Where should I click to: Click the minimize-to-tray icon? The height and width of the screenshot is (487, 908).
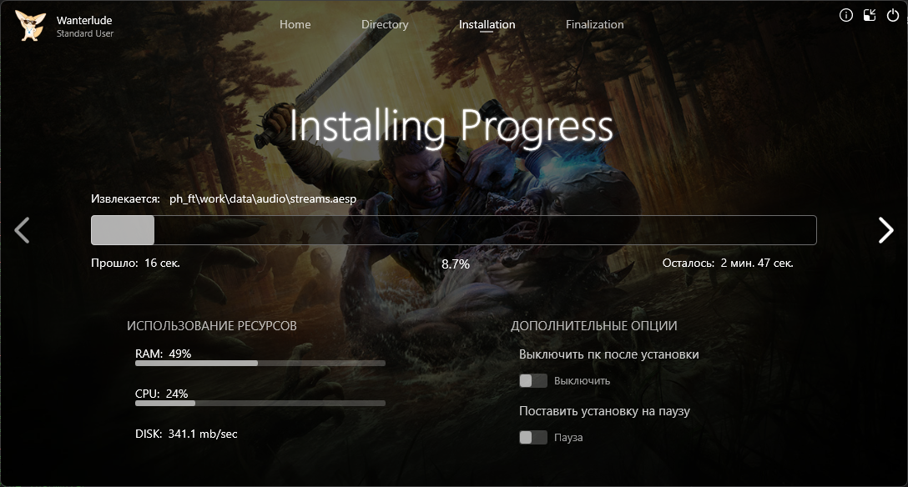pyautogui.click(x=870, y=16)
